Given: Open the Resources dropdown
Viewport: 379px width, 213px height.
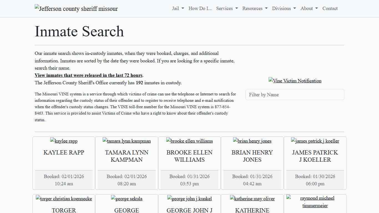Looking at the screenshot, I should point(254,8).
